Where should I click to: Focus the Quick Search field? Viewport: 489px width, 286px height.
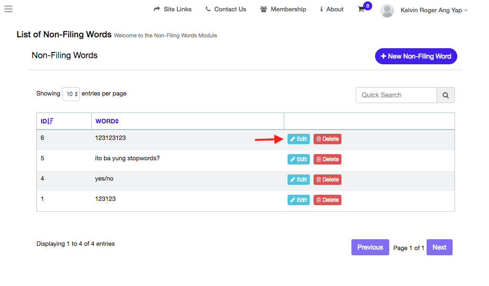coord(396,95)
